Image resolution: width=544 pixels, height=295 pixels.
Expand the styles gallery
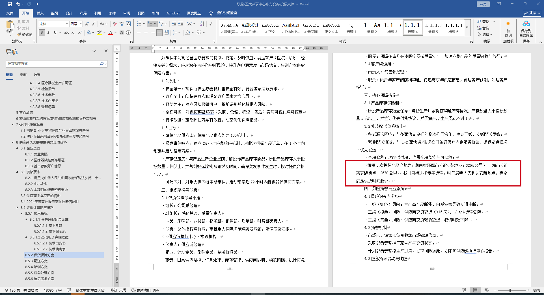click(x=467, y=28)
